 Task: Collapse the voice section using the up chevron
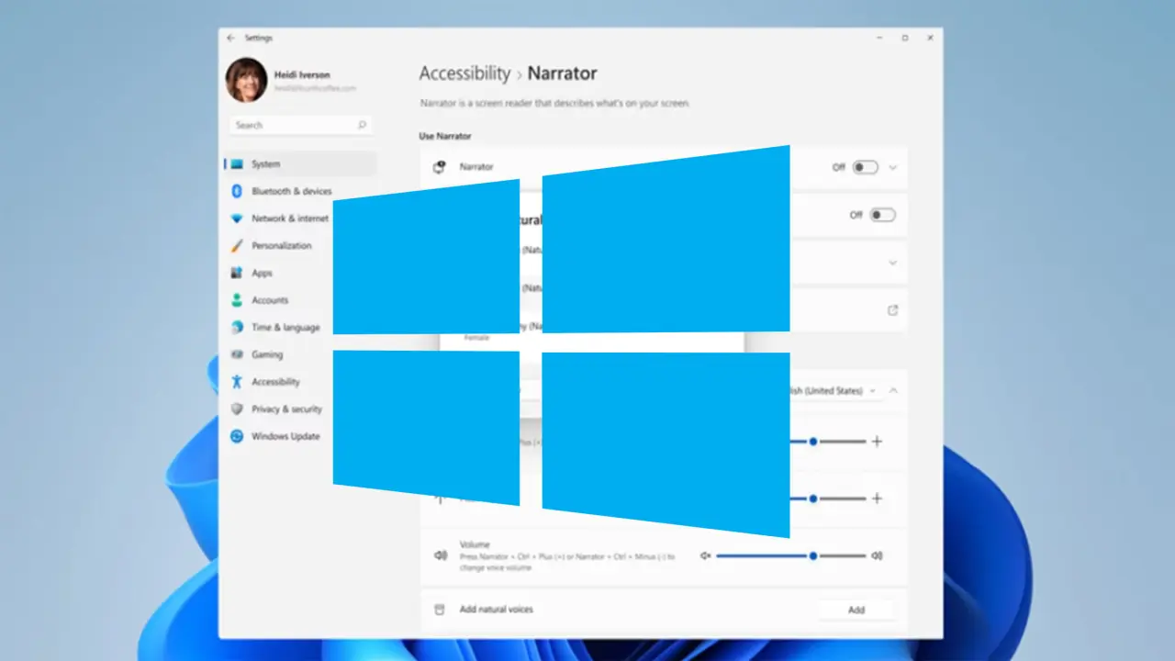(x=892, y=391)
